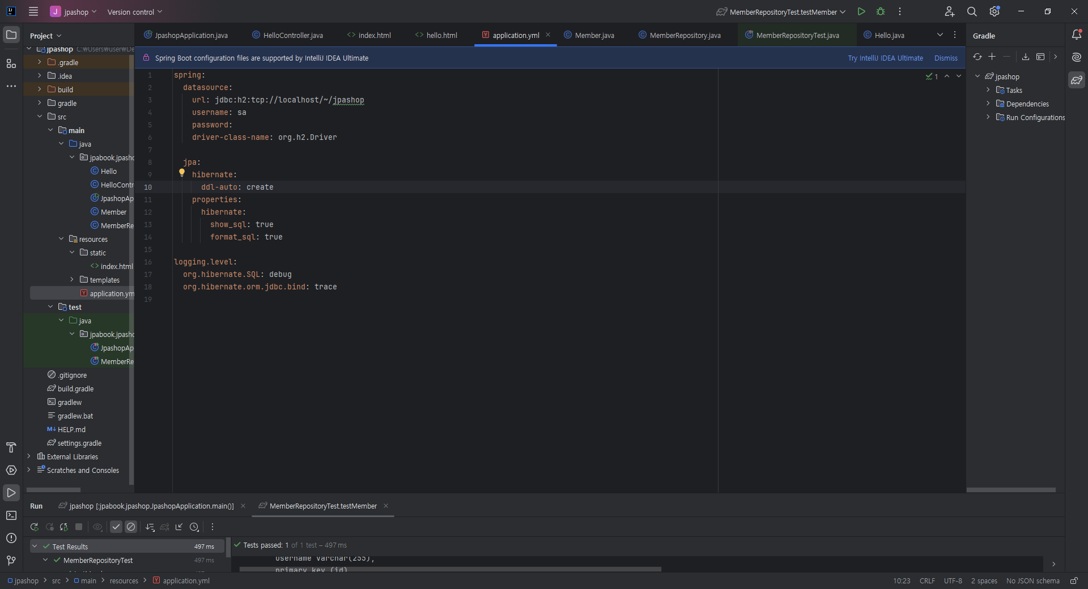The height and width of the screenshot is (589, 1088).
Task: Expand Gradle Dependencies node
Action: tap(988, 104)
